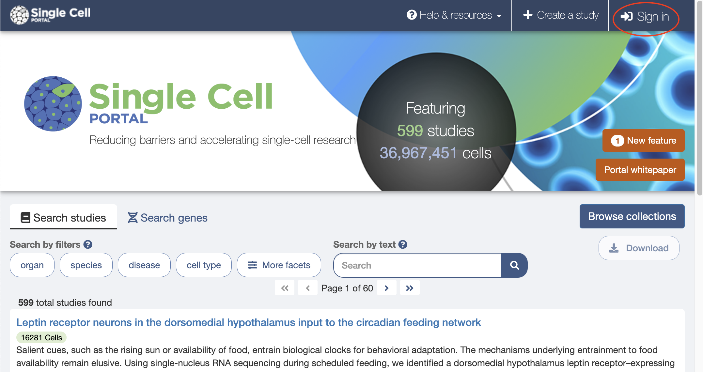Expand the More facets options
This screenshot has width=703, height=372.
(x=279, y=265)
